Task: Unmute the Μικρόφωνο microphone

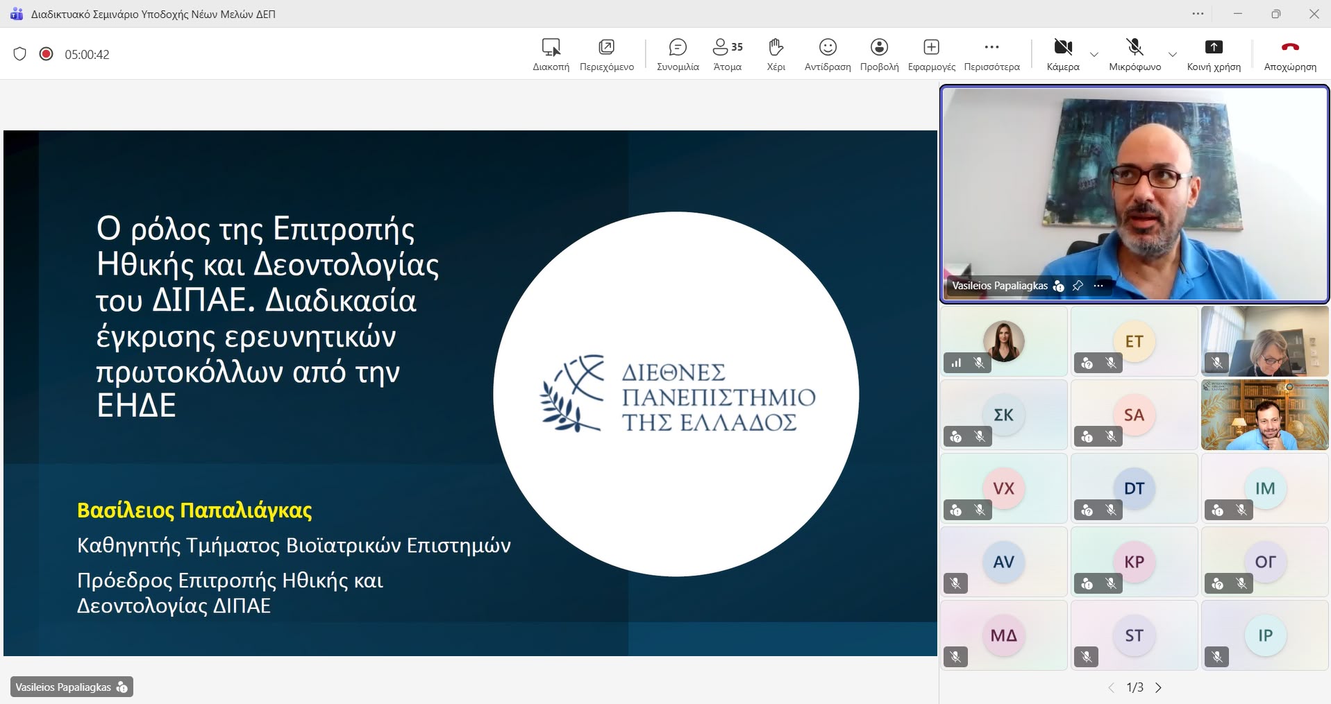Action: click(x=1135, y=54)
